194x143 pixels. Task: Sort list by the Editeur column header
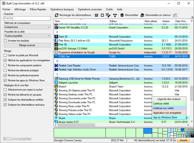[x=126, y=21]
